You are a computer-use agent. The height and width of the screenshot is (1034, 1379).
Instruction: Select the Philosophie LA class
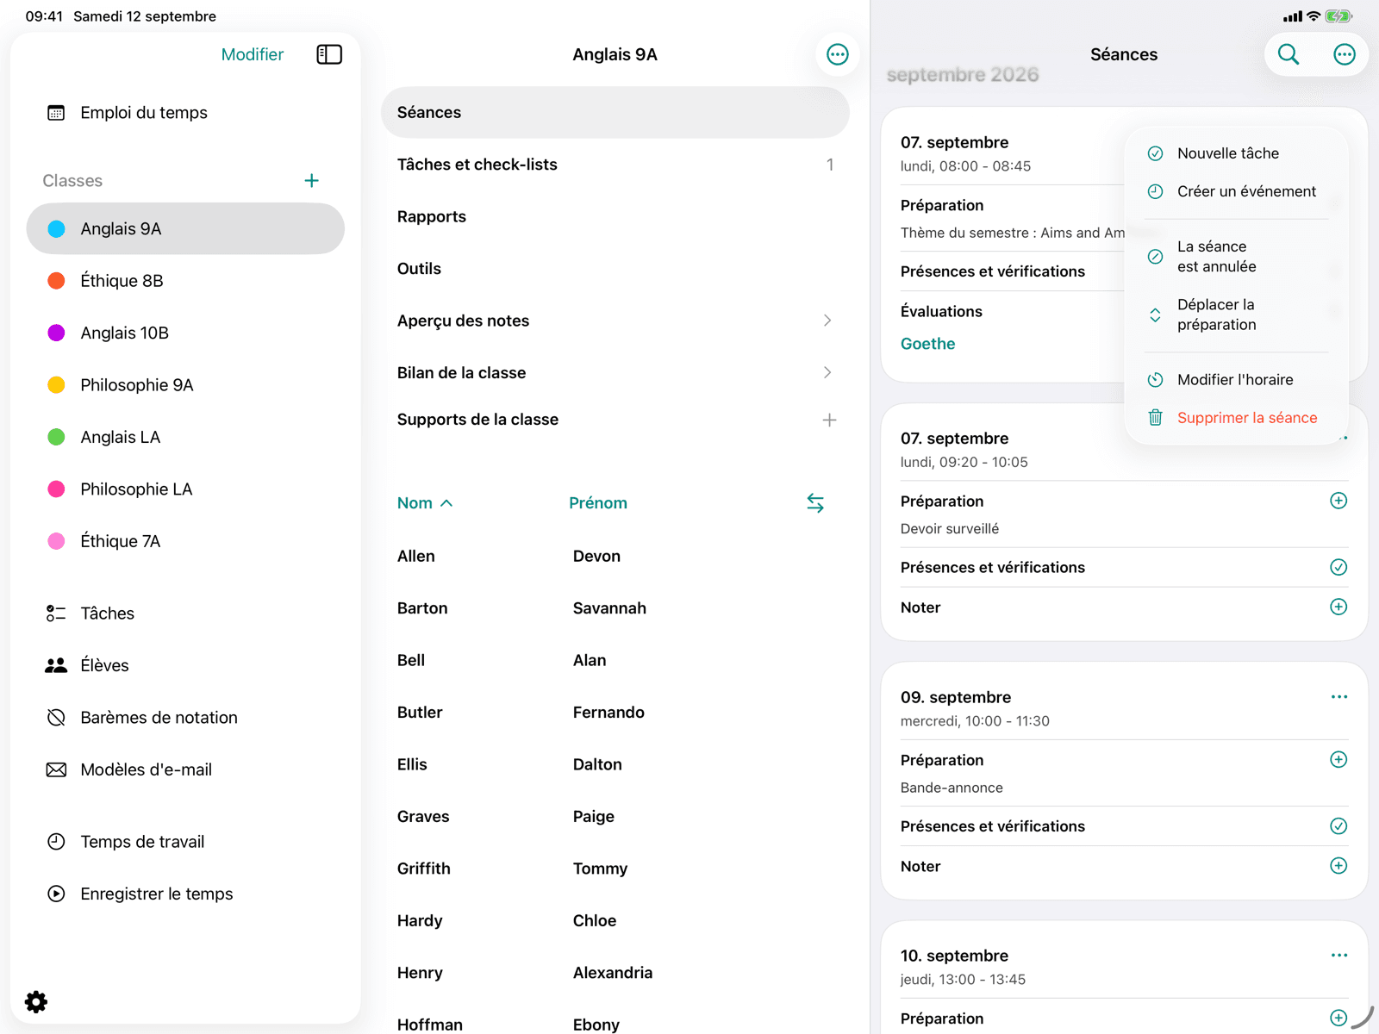tap(185, 489)
